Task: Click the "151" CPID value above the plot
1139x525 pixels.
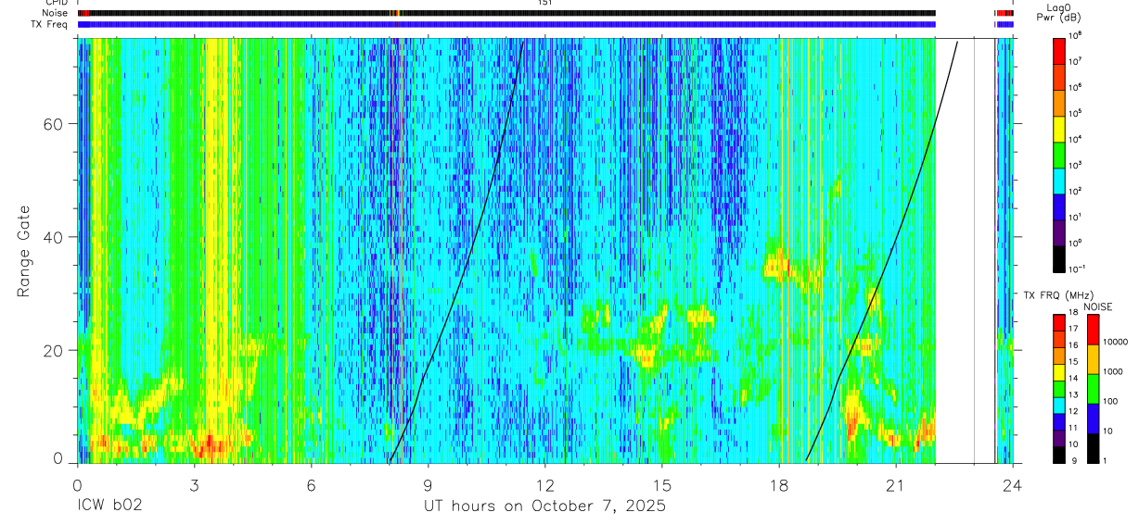Action: (544, 3)
